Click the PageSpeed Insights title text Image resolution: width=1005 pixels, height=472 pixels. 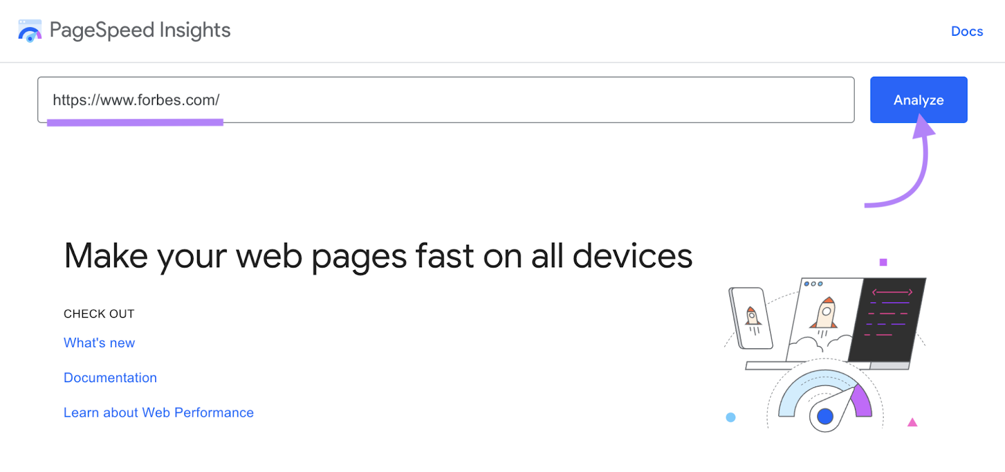139,29
